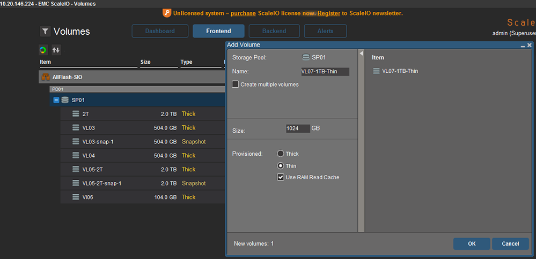Click the orange license key icon
536x259 pixels.
(x=166, y=13)
